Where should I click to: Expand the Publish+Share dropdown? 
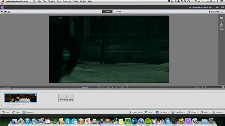(216, 12)
